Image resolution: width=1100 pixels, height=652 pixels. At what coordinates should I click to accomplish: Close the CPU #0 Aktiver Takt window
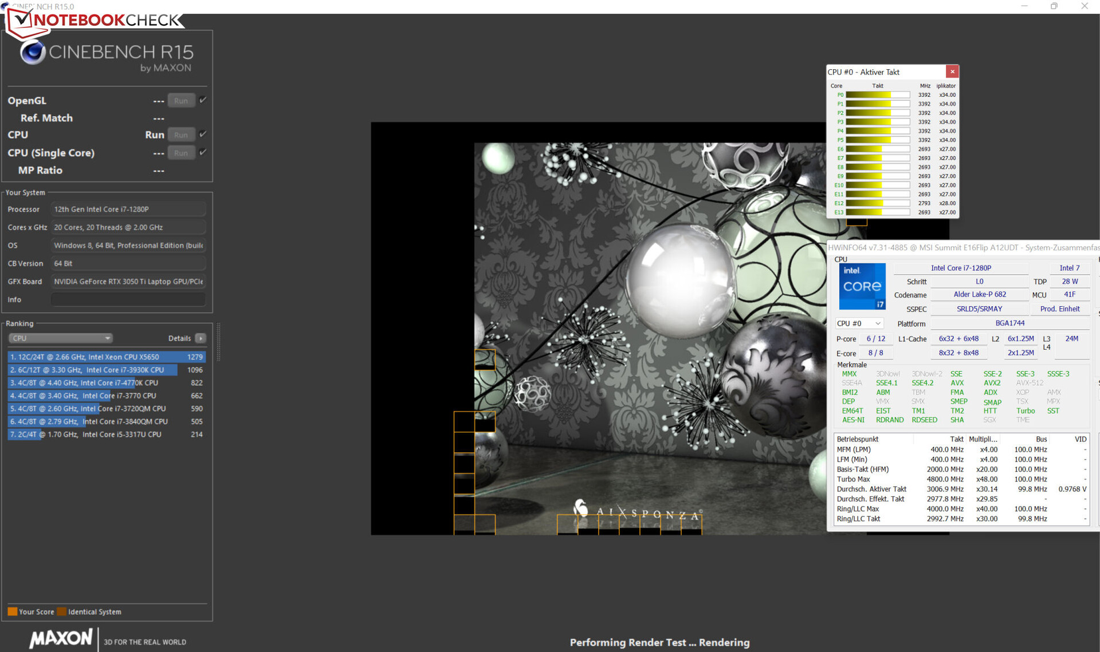pos(952,72)
